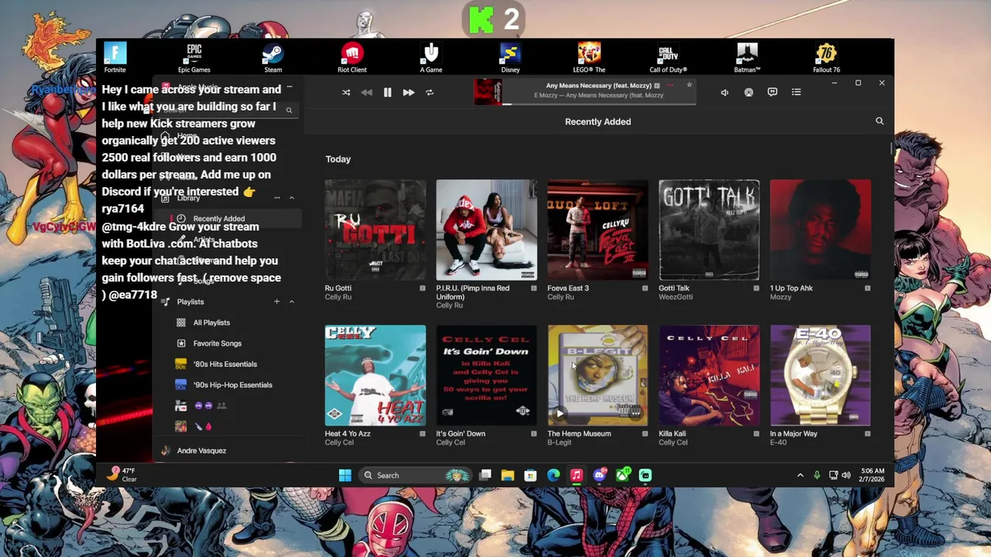Show lyrics with the speech bubble icon
The image size is (991, 557).
(772, 92)
